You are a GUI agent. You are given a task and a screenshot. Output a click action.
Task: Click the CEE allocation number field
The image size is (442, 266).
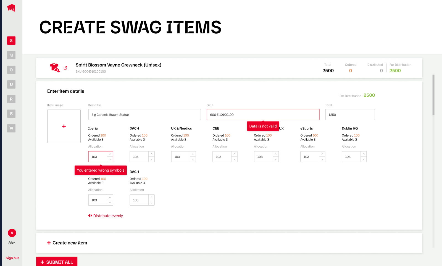pyautogui.click(x=222, y=157)
